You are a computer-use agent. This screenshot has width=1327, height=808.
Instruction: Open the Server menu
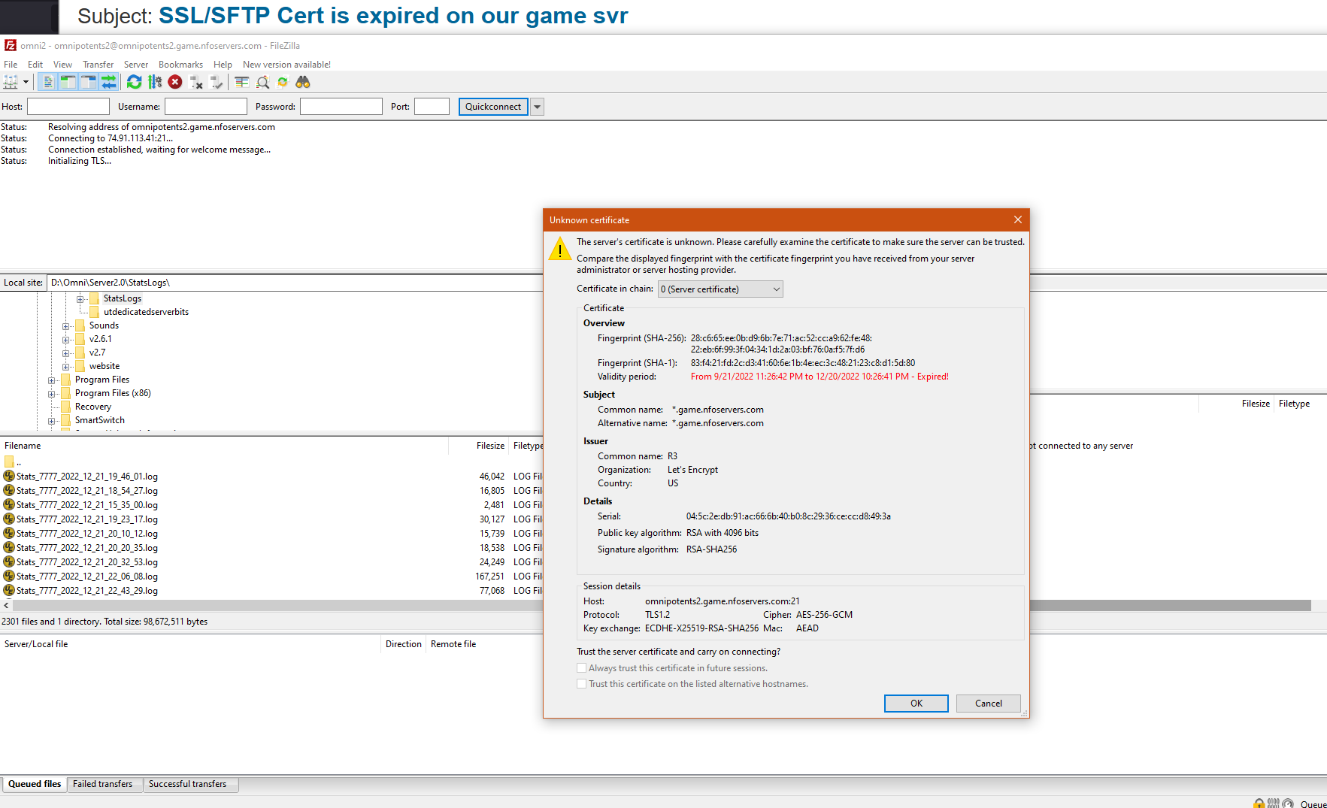coord(136,65)
